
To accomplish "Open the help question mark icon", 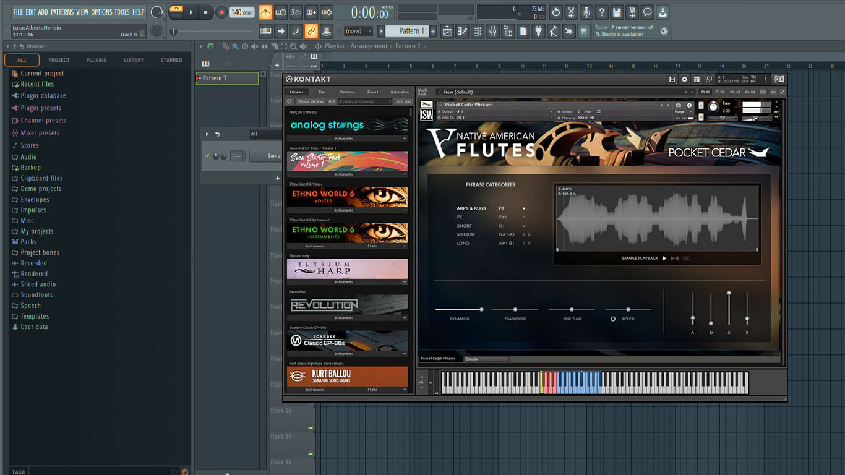I will [601, 12].
